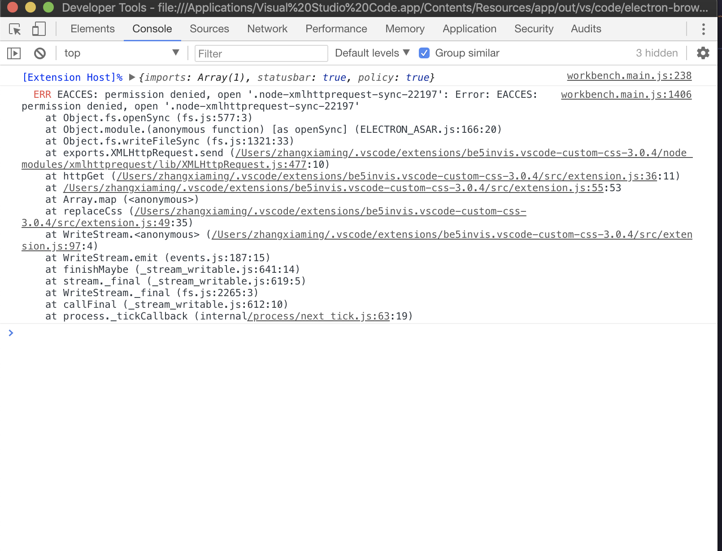Switch to the Elements tab

point(92,29)
